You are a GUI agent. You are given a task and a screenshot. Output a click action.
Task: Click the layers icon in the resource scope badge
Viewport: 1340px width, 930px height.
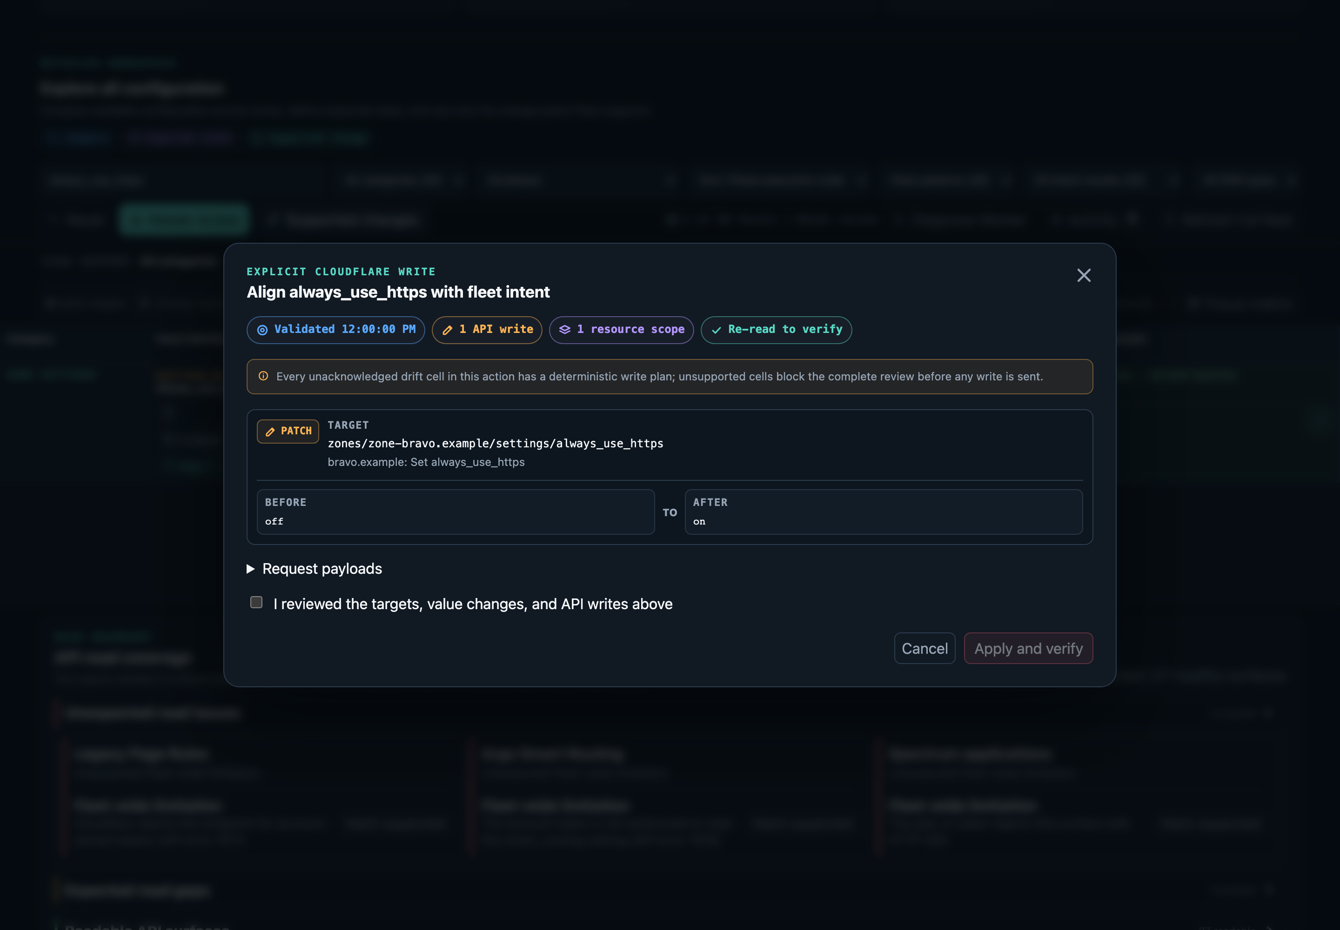(564, 330)
